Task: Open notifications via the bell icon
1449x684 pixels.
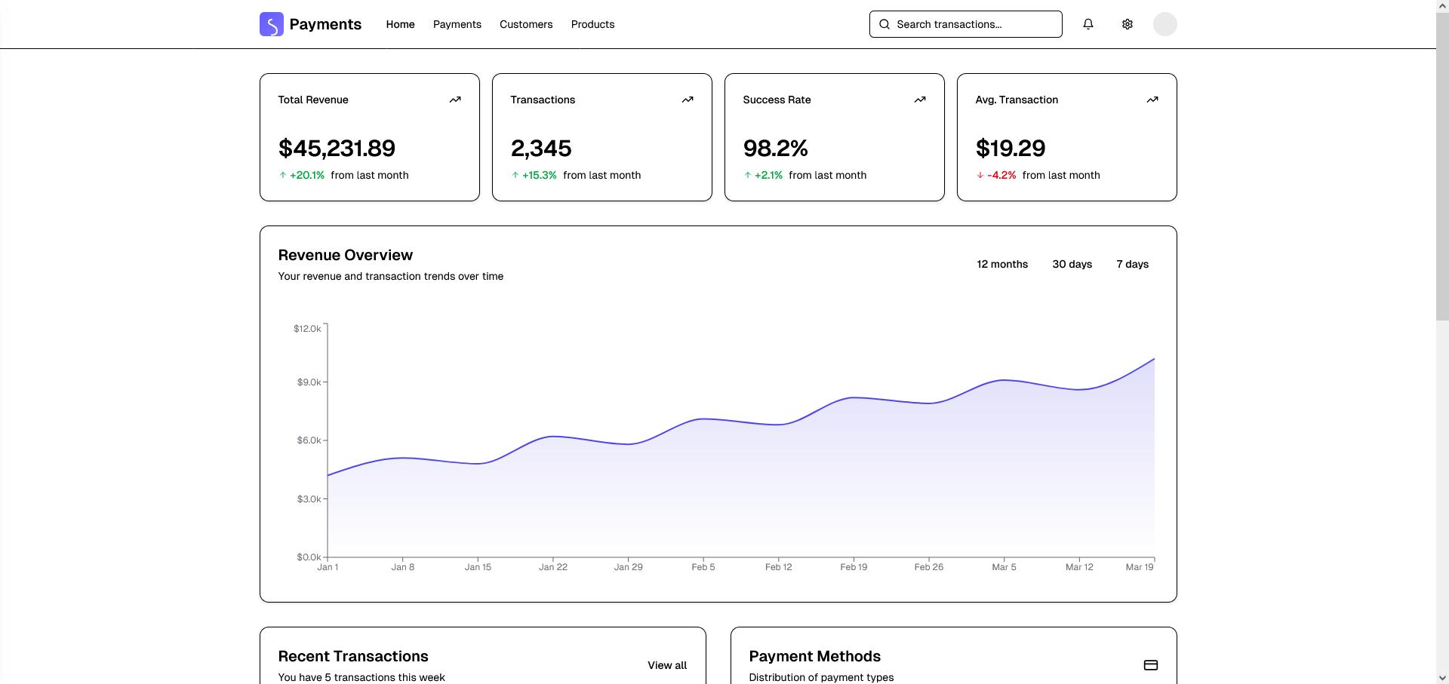Action: pos(1088,24)
